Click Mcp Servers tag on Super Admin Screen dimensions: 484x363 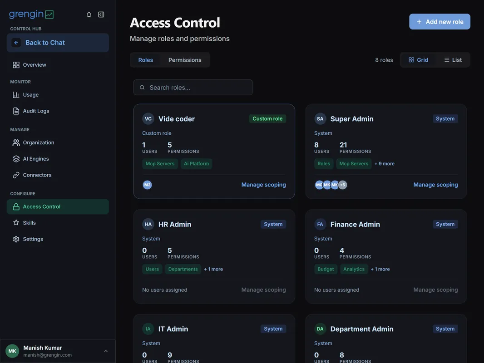click(354, 164)
